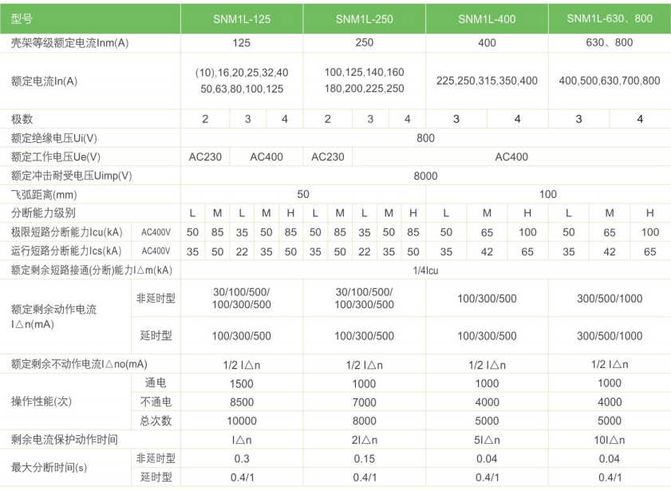Click the "100" arc distance value
The image size is (671, 491).
(548, 194)
